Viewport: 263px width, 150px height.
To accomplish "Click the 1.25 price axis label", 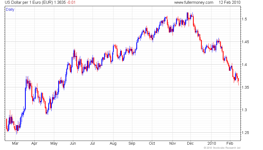I will 245,133.
